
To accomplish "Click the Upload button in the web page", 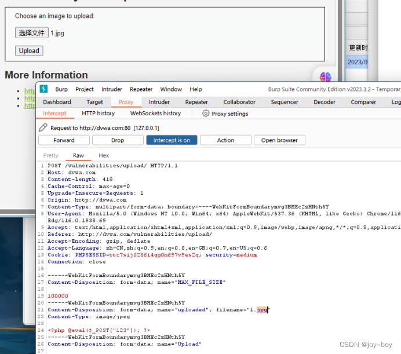I will (x=29, y=50).
